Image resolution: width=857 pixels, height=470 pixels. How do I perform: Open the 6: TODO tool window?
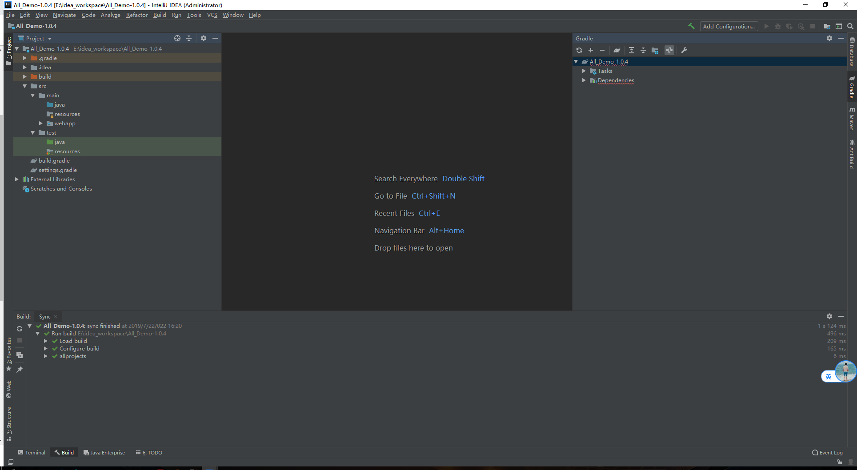point(149,453)
